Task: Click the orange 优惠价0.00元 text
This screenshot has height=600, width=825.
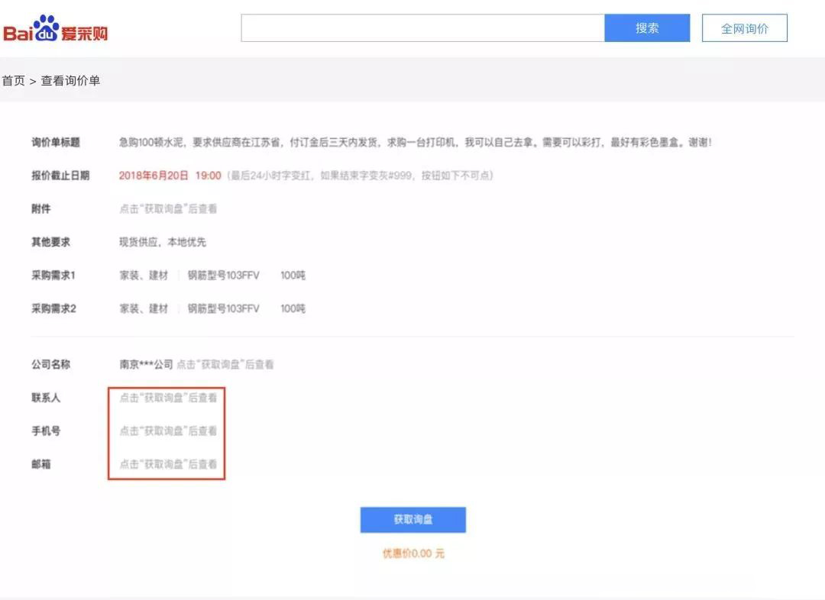Action: (x=413, y=553)
